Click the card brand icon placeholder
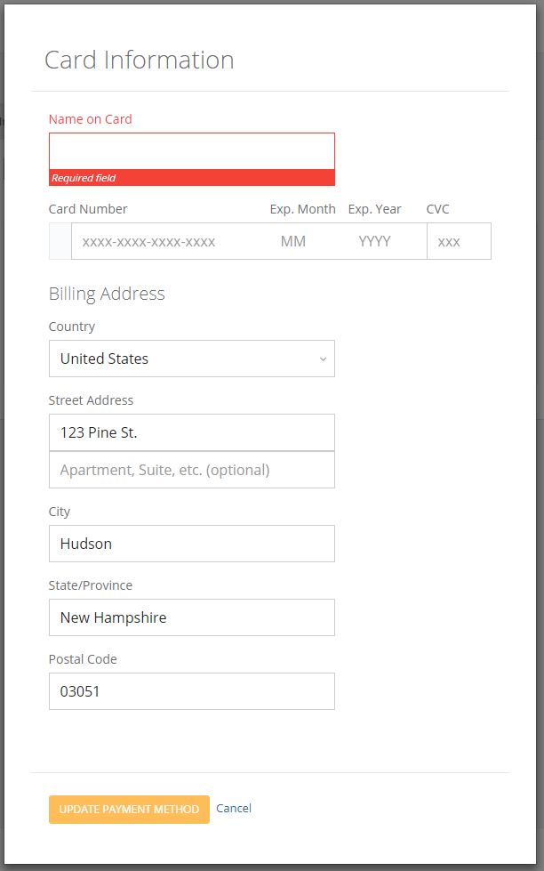544x871 pixels. coord(60,241)
